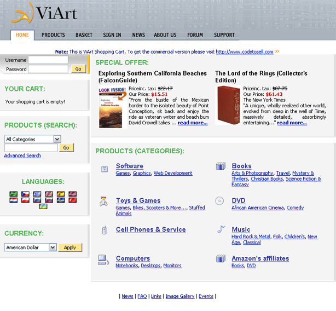
Task: Choose the Latvian flag language
Action: (x=72, y=194)
